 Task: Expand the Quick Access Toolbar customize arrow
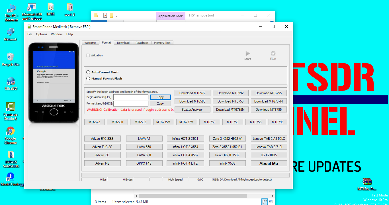(116, 15)
